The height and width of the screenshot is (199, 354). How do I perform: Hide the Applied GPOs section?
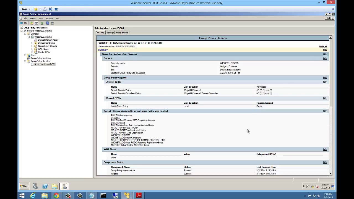point(325,82)
